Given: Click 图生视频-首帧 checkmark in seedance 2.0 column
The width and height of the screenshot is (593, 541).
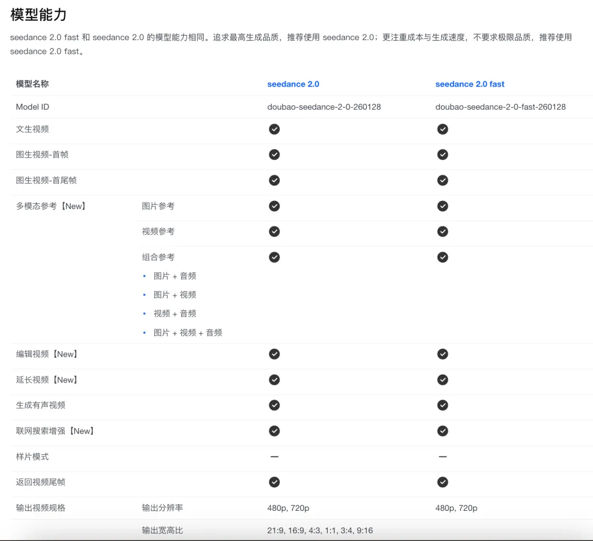Looking at the screenshot, I should pyautogui.click(x=274, y=155).
